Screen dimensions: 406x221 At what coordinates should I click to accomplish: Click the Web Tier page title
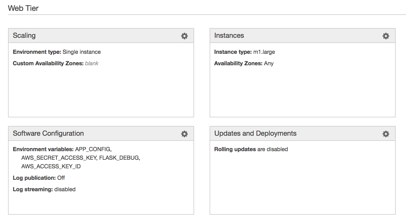(x=24, y=8)
